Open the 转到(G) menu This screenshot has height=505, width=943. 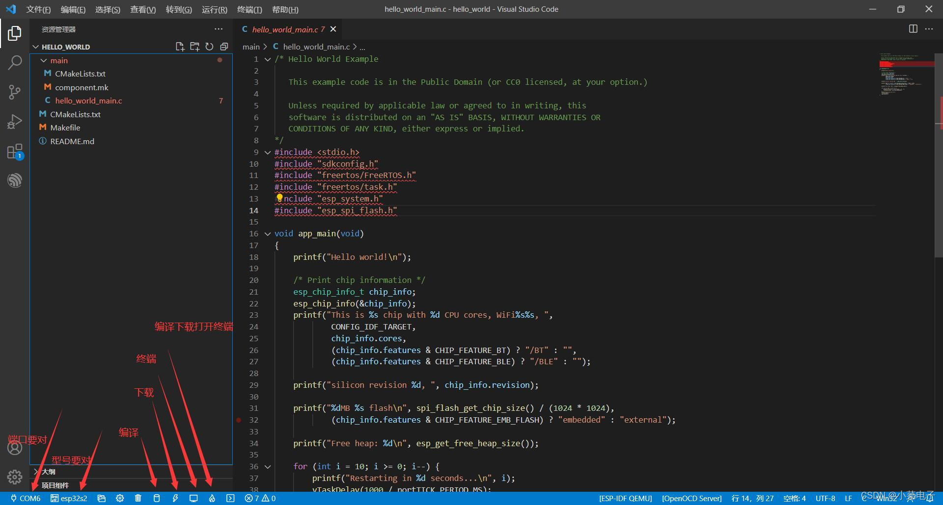(x=179, y=9)
